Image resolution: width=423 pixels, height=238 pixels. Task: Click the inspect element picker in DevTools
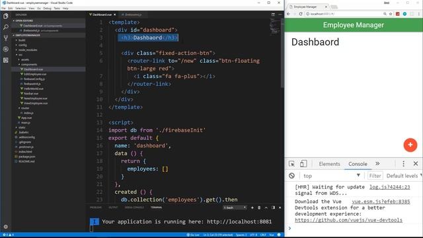[x=291, y=164]
